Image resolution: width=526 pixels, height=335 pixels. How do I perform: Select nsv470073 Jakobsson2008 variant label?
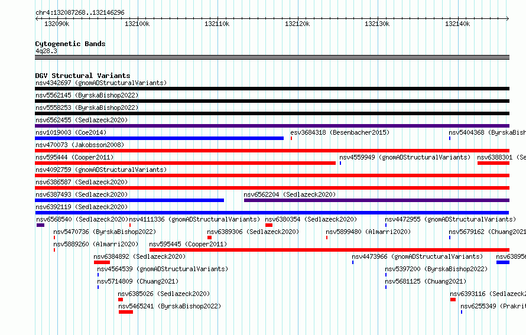[x=80, y=145]
